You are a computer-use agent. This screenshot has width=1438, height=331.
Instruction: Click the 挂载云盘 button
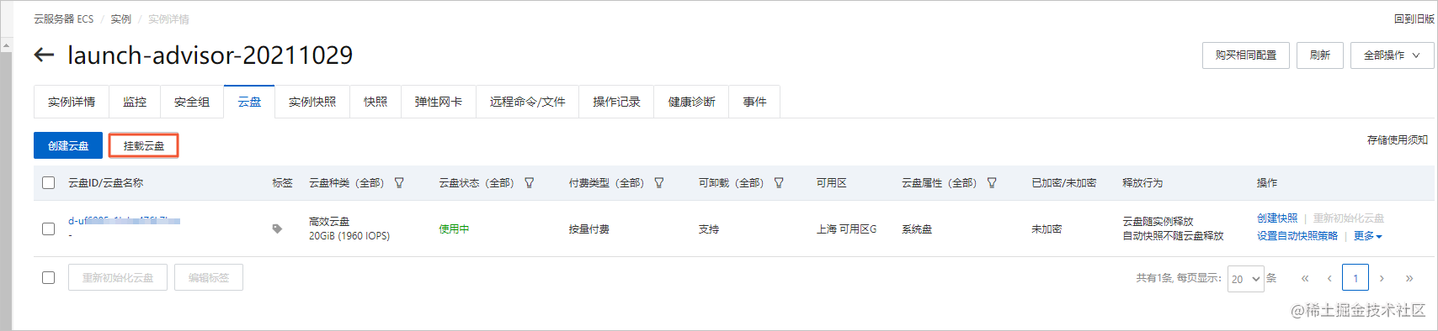tap(144, 145)
